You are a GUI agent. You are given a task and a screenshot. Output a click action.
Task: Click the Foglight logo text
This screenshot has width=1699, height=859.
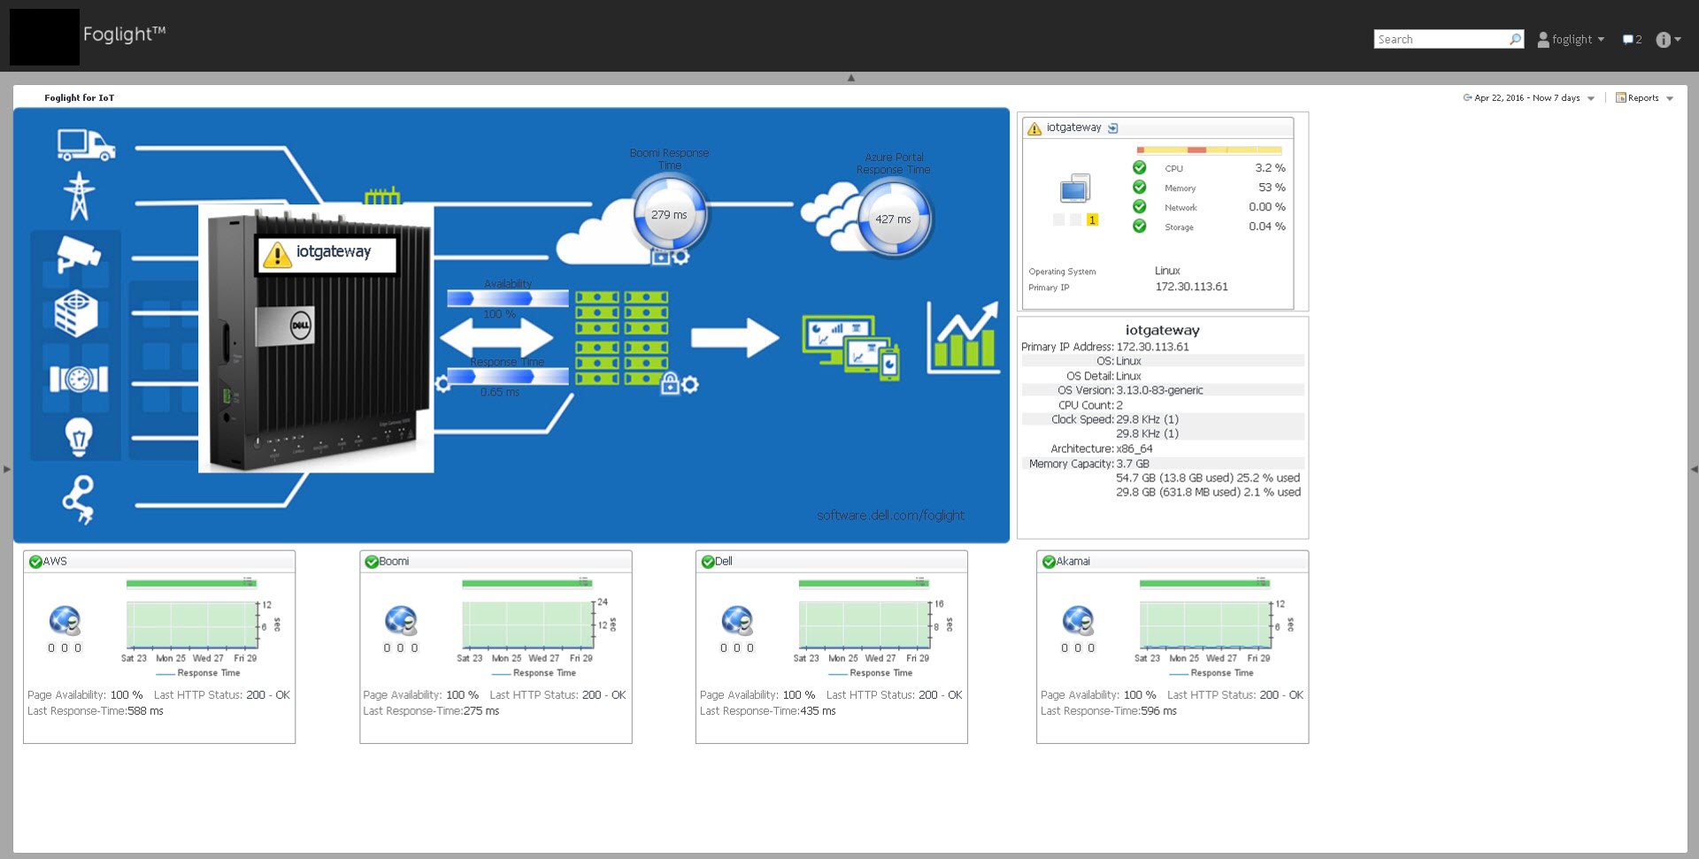(x=124, y=35)
